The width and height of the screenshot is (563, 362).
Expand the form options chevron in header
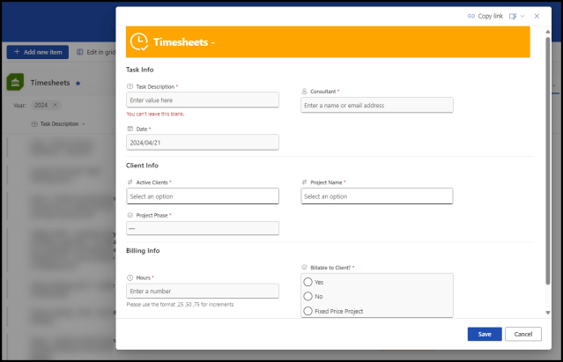click(523, 16)
